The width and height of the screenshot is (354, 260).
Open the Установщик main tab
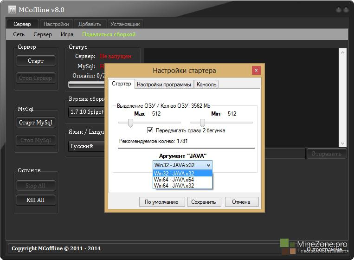[x=125, y=24]
